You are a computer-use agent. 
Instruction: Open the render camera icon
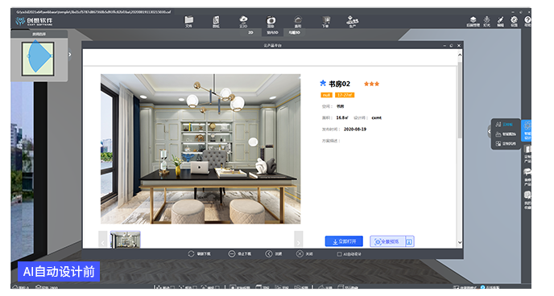pos(271,21)
